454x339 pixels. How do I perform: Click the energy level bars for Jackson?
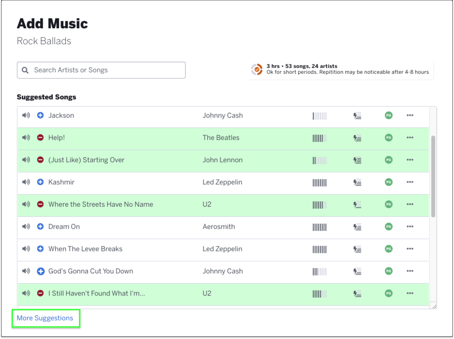point(320,116)
